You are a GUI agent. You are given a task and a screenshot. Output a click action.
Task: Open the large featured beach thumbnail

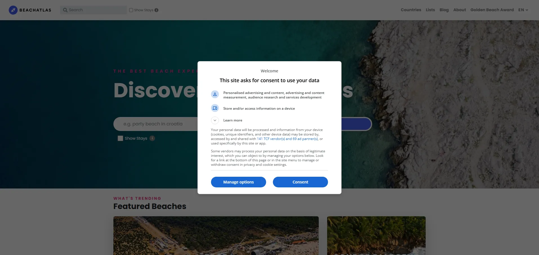click(216, 236)
